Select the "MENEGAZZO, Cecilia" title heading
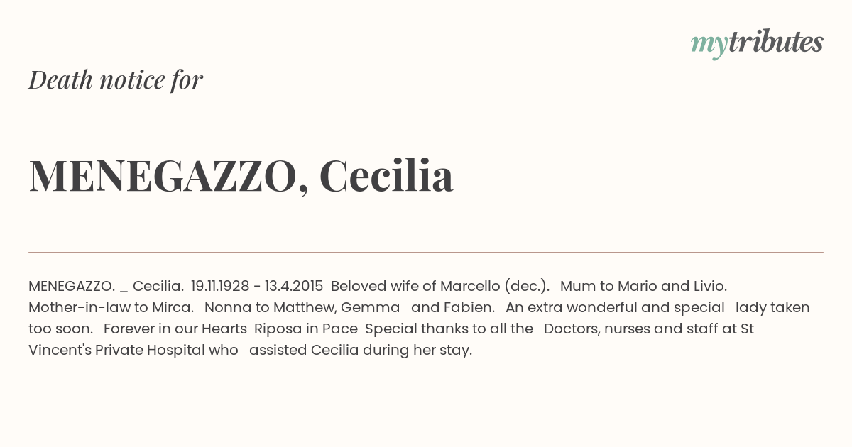 241,176
